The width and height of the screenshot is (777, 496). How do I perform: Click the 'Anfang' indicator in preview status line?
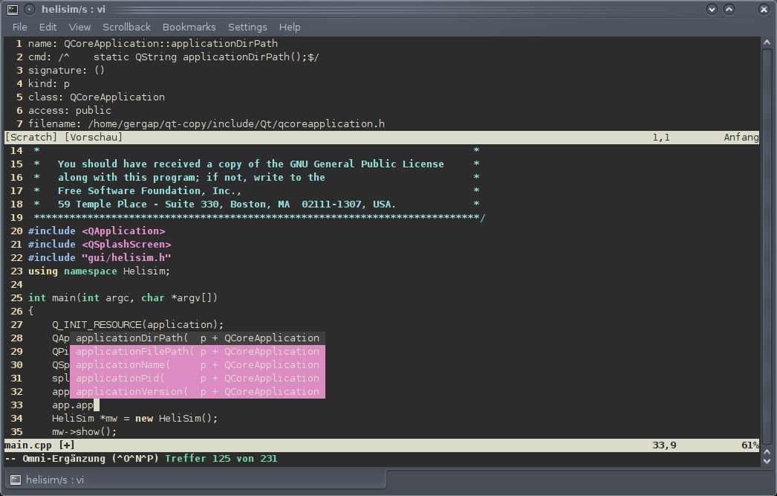[x=741, y=138]
